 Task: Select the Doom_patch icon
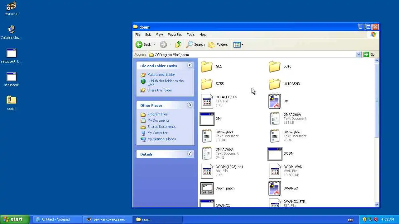(x=207, y=188)
